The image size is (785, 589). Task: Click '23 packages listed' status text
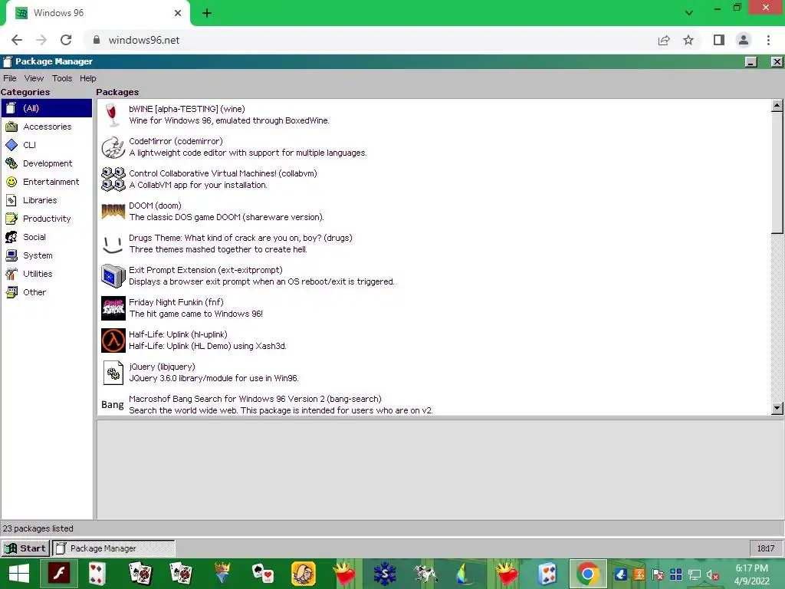38,528
